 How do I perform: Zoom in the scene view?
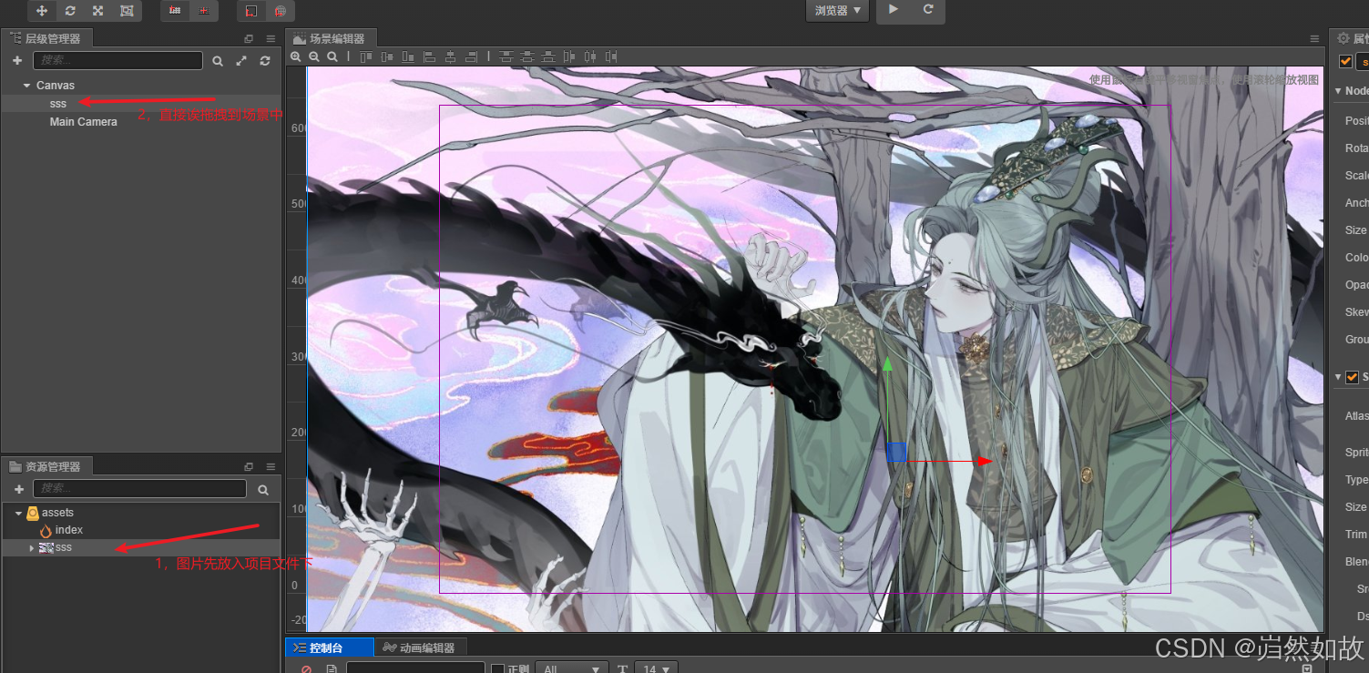(296, 56)
